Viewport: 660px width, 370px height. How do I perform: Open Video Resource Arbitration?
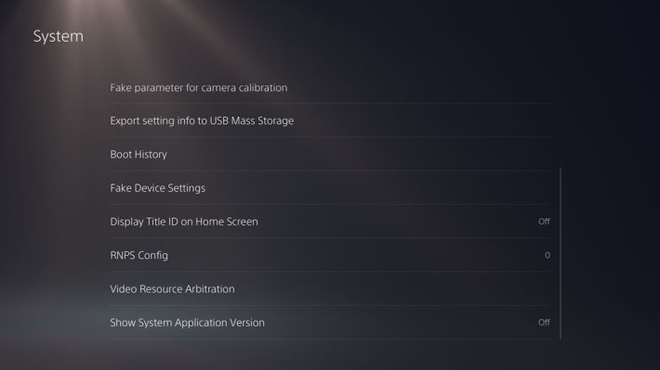point(330,288)
